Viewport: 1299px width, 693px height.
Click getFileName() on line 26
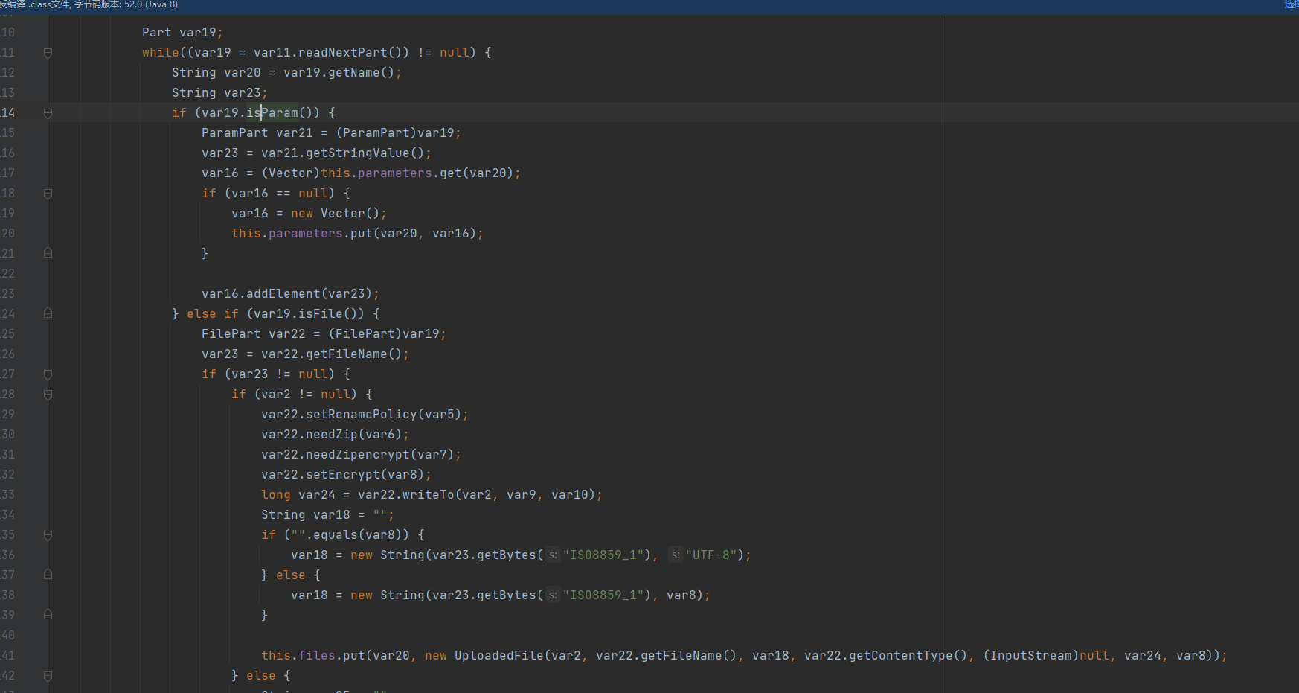(x=353, y=354)
